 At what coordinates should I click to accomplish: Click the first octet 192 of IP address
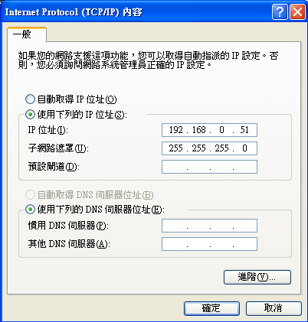[x=176, y=130]
